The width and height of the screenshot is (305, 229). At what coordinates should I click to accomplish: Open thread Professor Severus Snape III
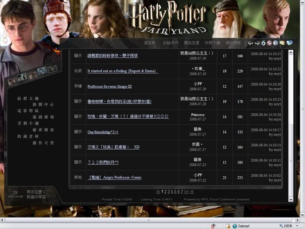pos(109,87)
